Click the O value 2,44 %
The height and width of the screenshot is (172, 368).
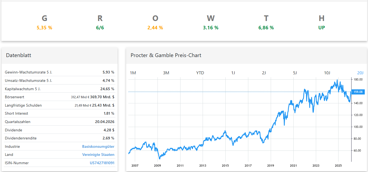tap(155, 27)
